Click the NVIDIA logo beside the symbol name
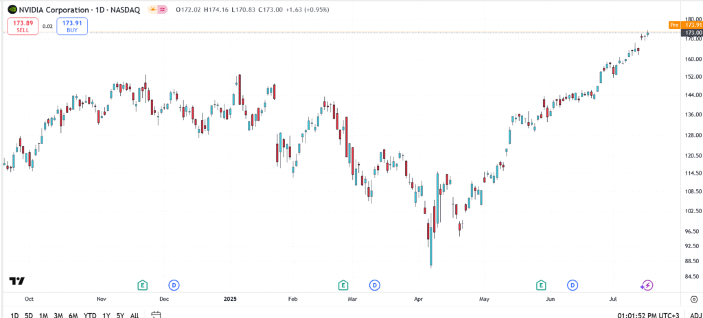Viewport: 703px width, 318px height. coord(13,11)
